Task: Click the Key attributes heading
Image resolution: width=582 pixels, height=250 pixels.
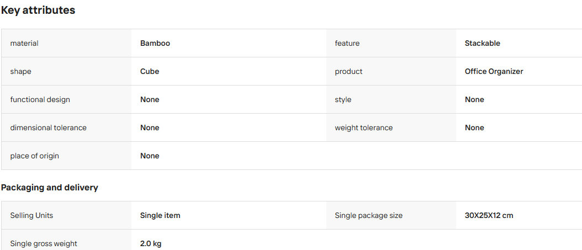Action: [38, 10]
